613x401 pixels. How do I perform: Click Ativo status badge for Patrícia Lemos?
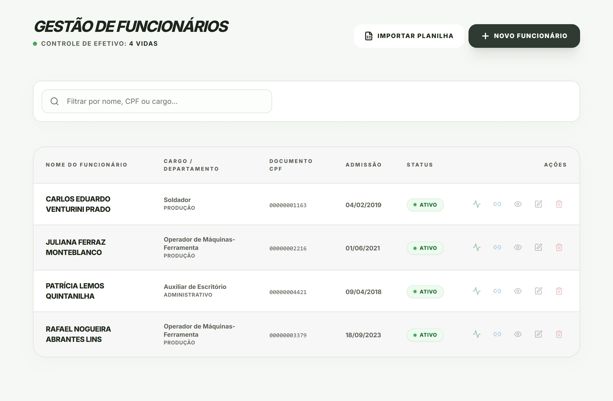click(425, 292)
